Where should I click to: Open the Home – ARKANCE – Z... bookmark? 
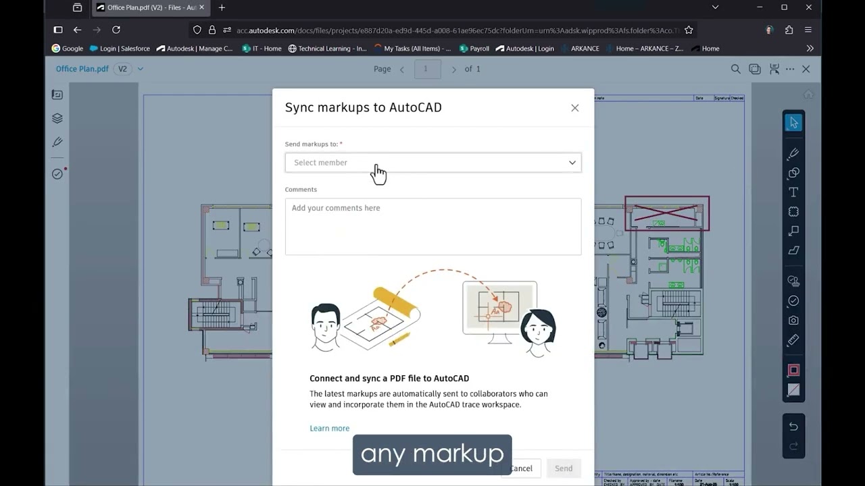644,49
